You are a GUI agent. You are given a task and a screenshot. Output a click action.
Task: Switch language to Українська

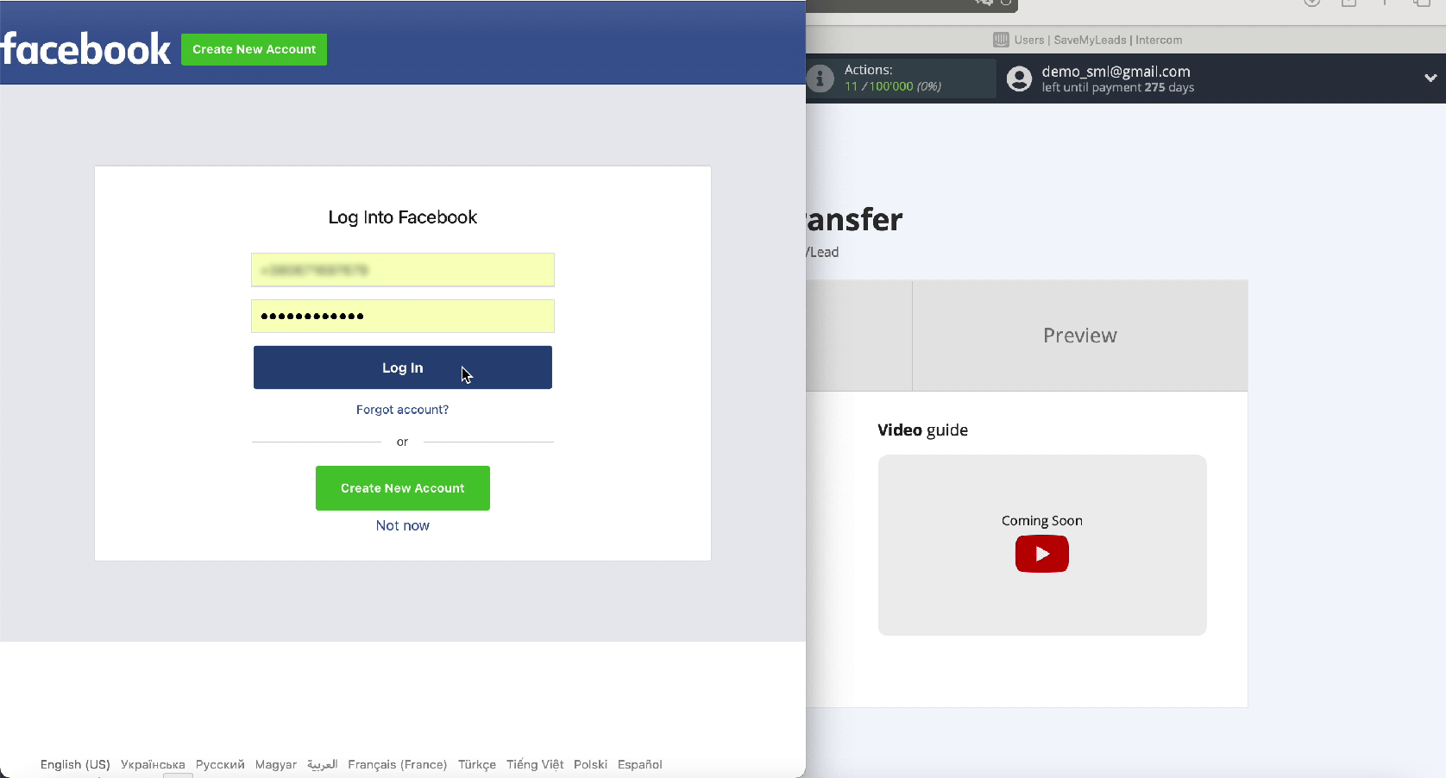tap(153, 764)
